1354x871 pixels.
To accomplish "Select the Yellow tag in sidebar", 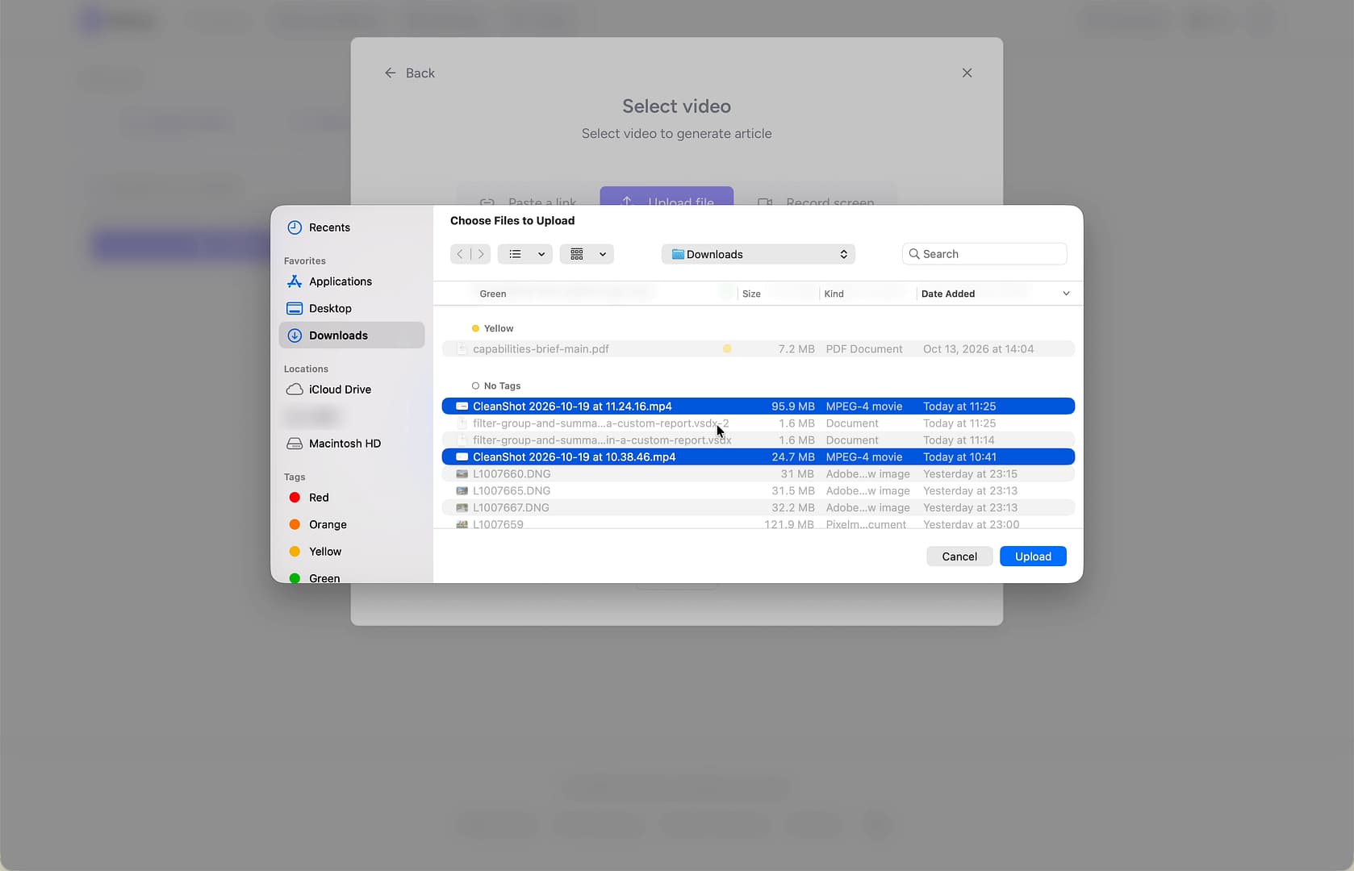I will [325, 552].
